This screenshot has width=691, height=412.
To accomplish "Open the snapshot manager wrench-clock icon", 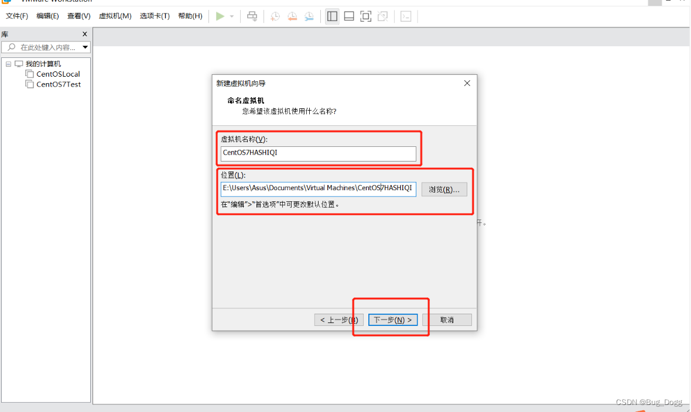I will pos(309,16).
